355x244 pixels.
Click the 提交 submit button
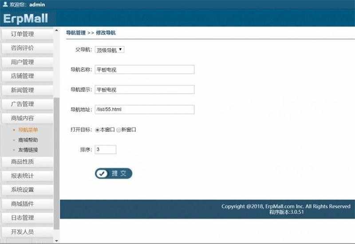click(114, 173)
